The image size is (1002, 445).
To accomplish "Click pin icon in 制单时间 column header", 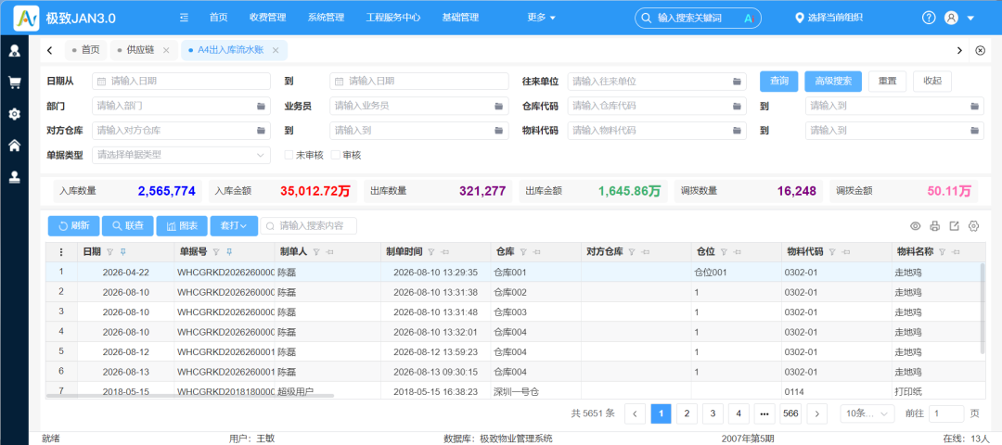I will [x=444, y=252].
